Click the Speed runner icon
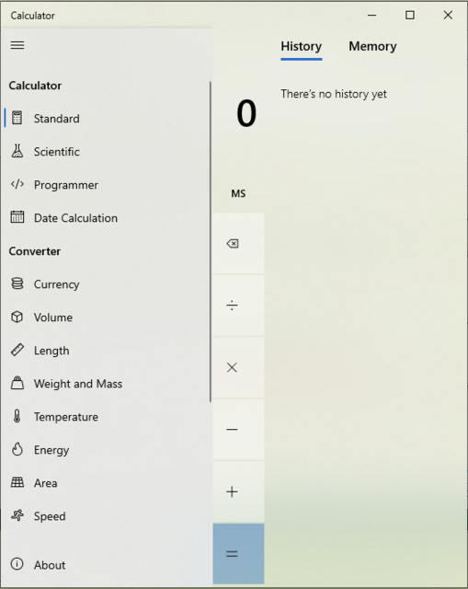 point(17,515)
